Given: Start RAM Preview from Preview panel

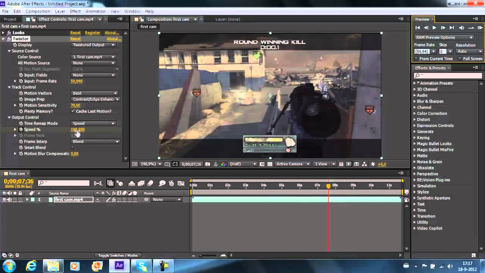Looking at the screenshot, I should click(480, 28).
